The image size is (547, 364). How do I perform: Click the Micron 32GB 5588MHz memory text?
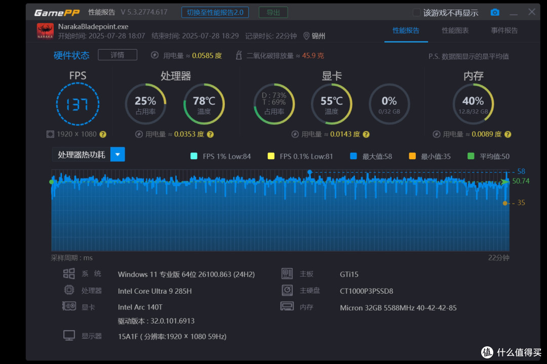tap(399, 308)
